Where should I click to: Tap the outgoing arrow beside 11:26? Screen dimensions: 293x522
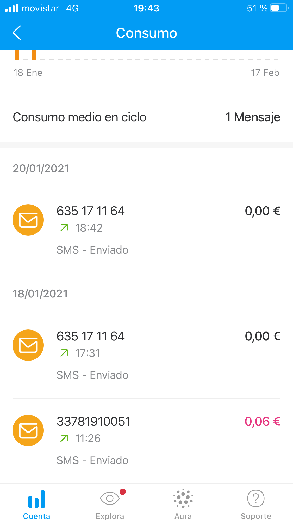64,438
